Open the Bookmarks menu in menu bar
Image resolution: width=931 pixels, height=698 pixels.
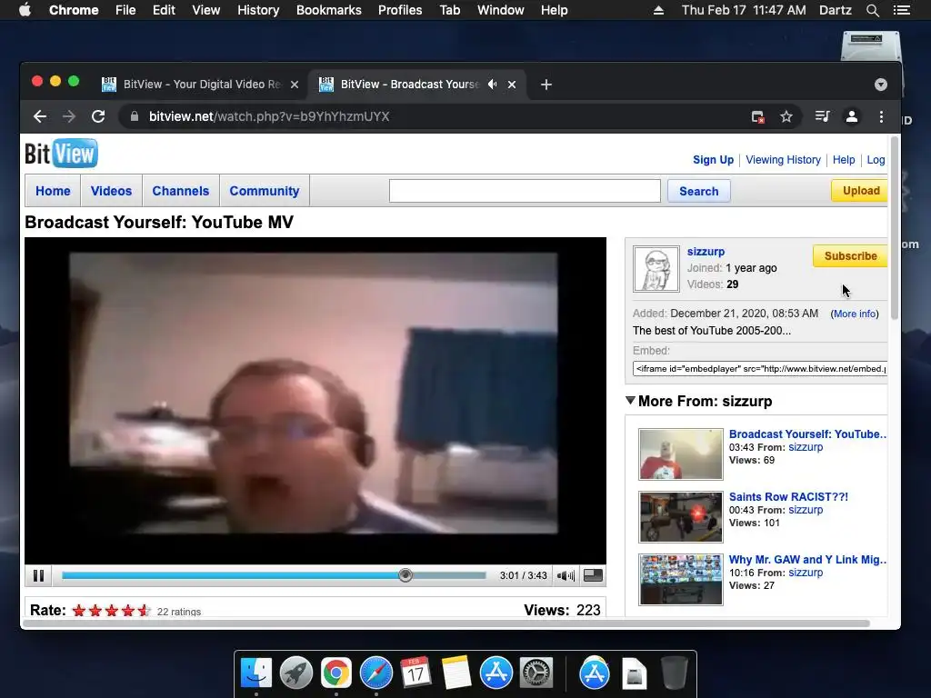pyautogui.click(x=329, y=10)
